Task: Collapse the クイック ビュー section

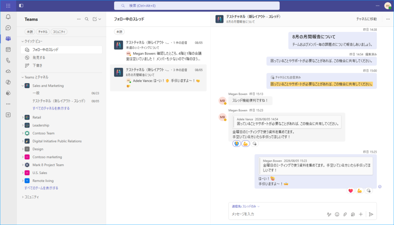Action: pos(23,41)
